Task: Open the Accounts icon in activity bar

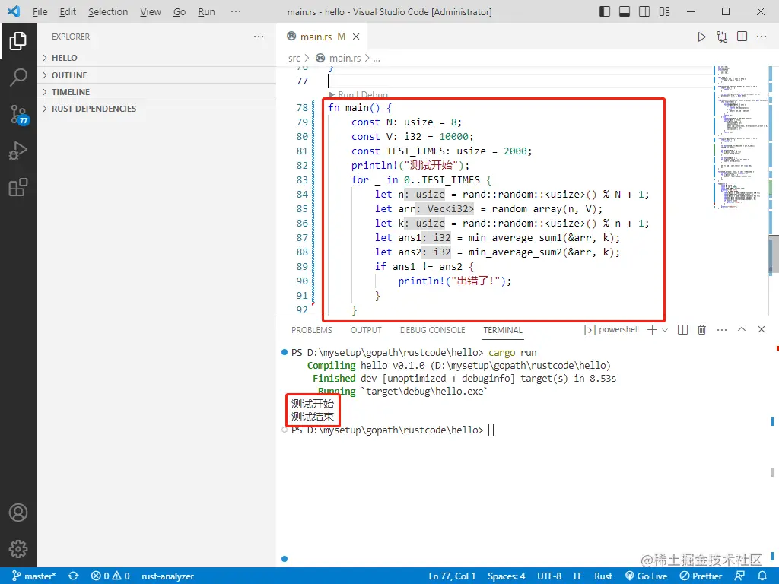Action: [18, 513]
